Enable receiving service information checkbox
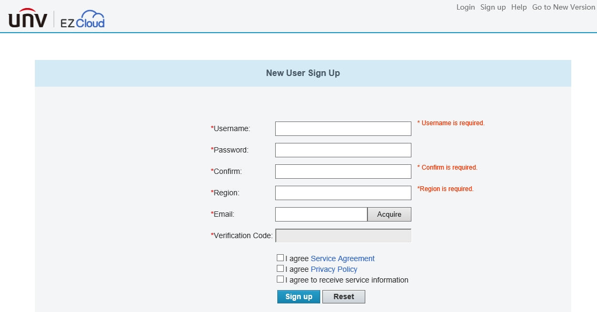Viewport: 597px width, 312px height. pyautogui.click(x=280, y=279)
